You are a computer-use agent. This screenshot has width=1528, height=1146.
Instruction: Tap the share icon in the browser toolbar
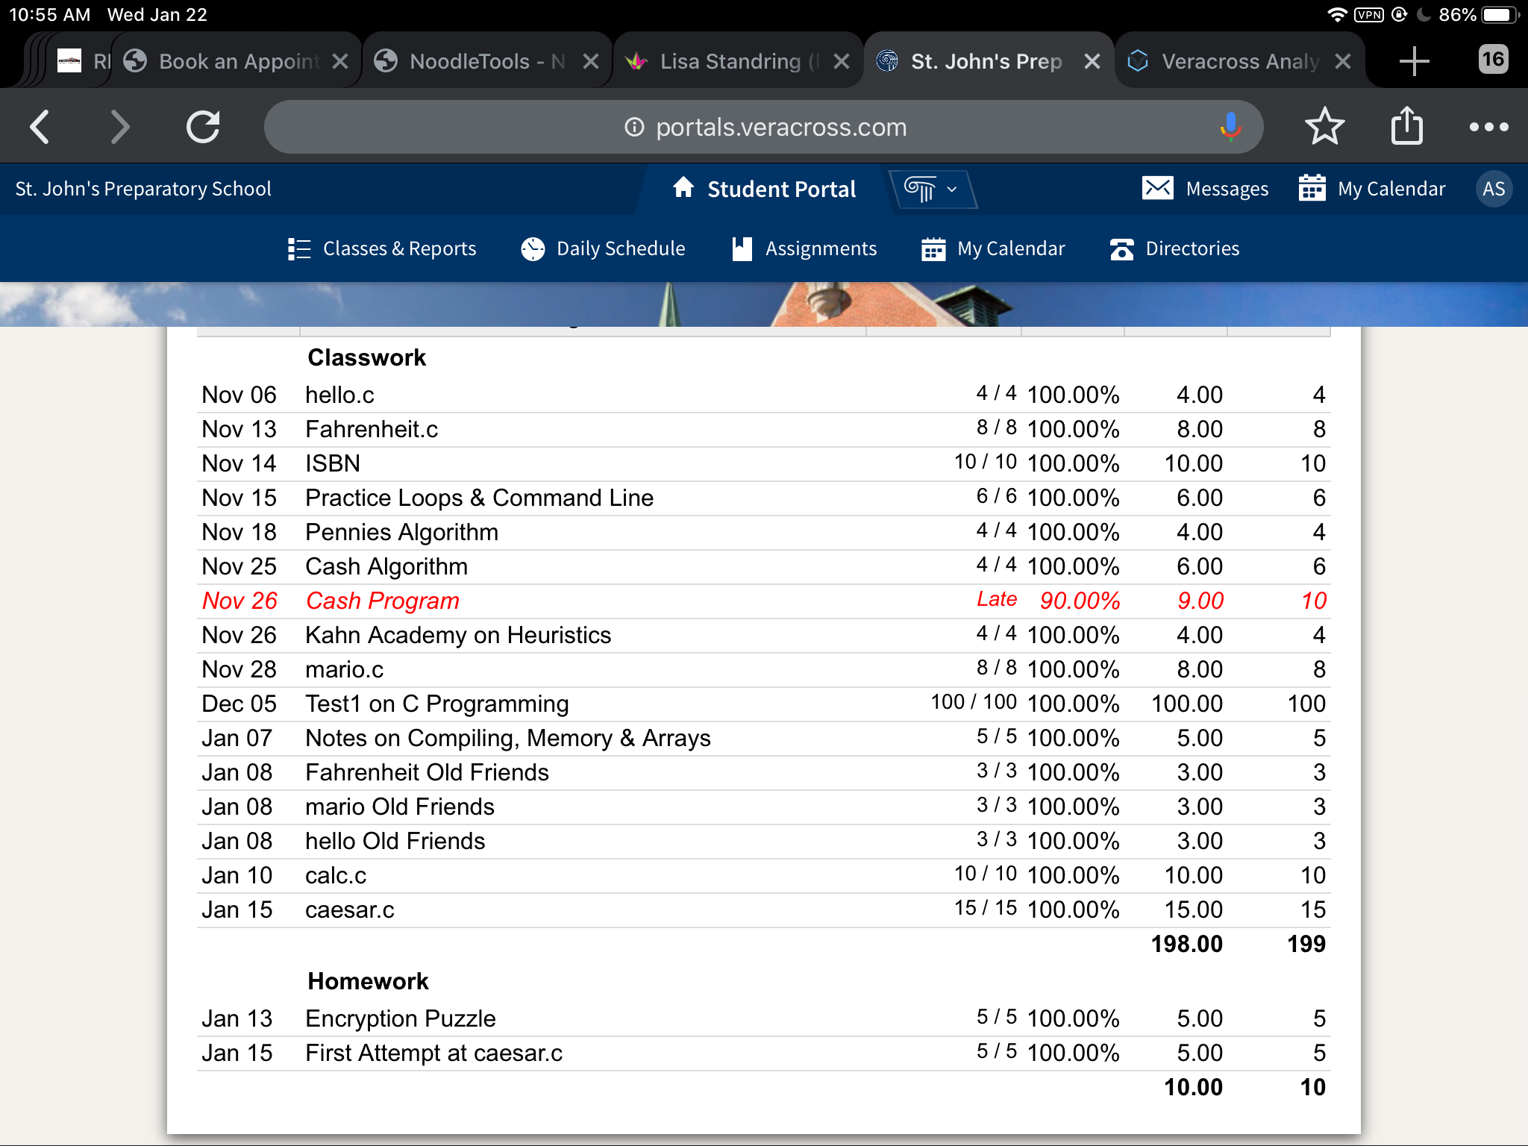coord(1407,126)
